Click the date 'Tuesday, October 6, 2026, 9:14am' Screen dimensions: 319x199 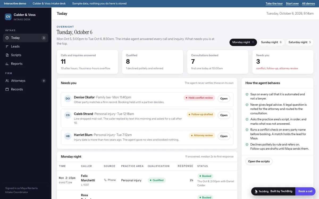click(x=290, y=14)
